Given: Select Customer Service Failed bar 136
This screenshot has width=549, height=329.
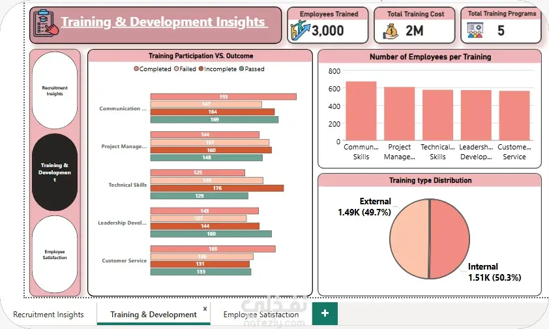Looking at the screenshot, I should pos(202,257).
